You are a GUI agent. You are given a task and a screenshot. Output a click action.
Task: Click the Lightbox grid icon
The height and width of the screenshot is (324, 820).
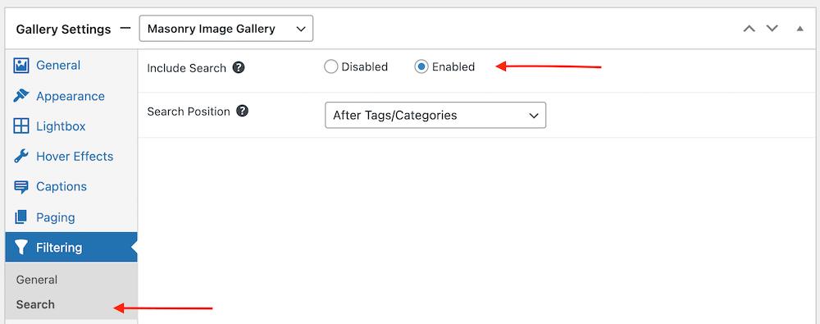point(21,126)
